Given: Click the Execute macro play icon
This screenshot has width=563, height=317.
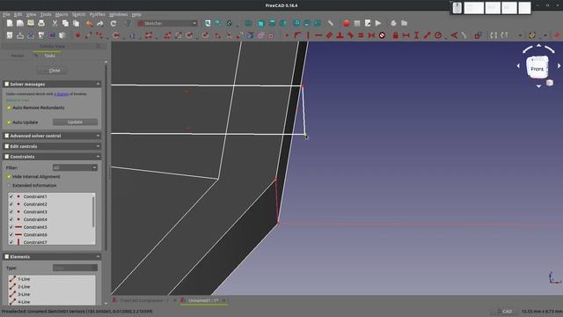Looking at the screenshot, I should point(378,24).
